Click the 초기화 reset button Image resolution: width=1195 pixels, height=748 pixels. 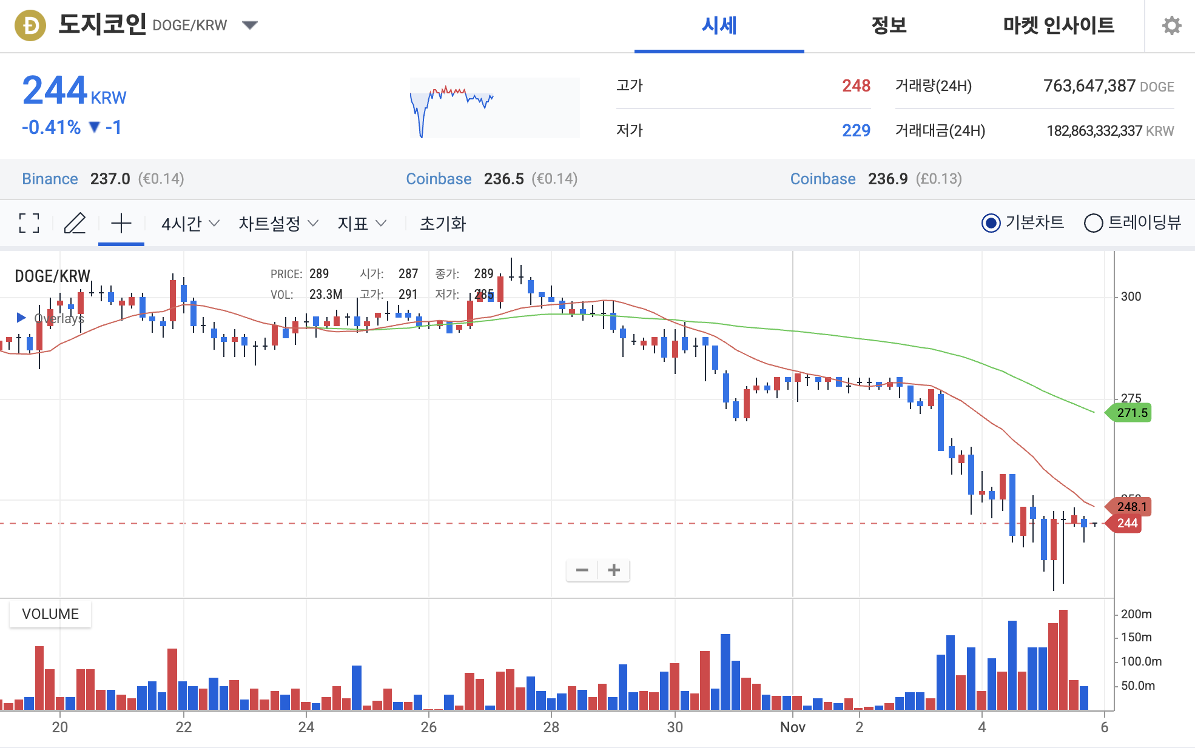(x=443, y=224)
